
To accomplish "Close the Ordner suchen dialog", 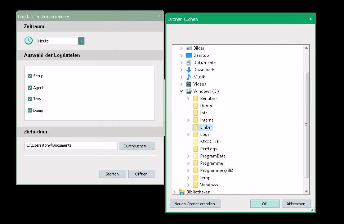I will point(311,19).
